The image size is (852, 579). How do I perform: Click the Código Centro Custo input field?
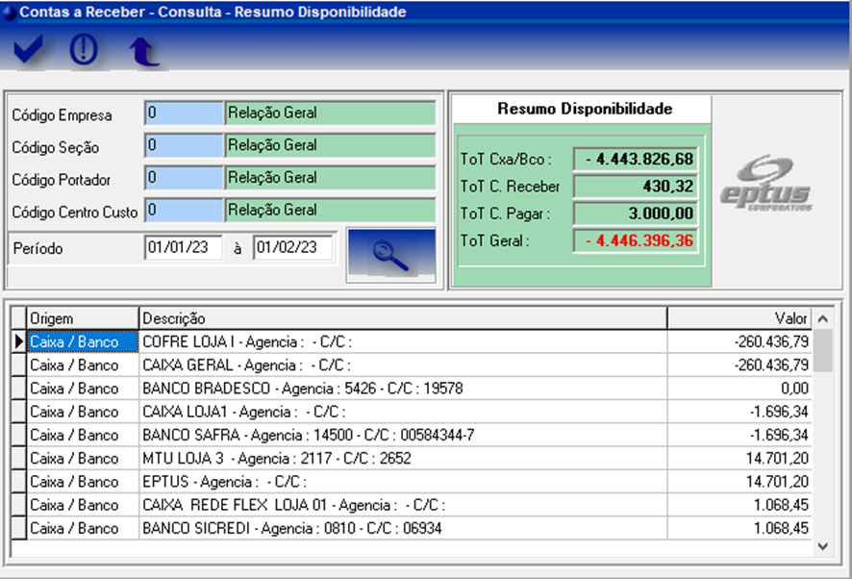coord(183,210)
